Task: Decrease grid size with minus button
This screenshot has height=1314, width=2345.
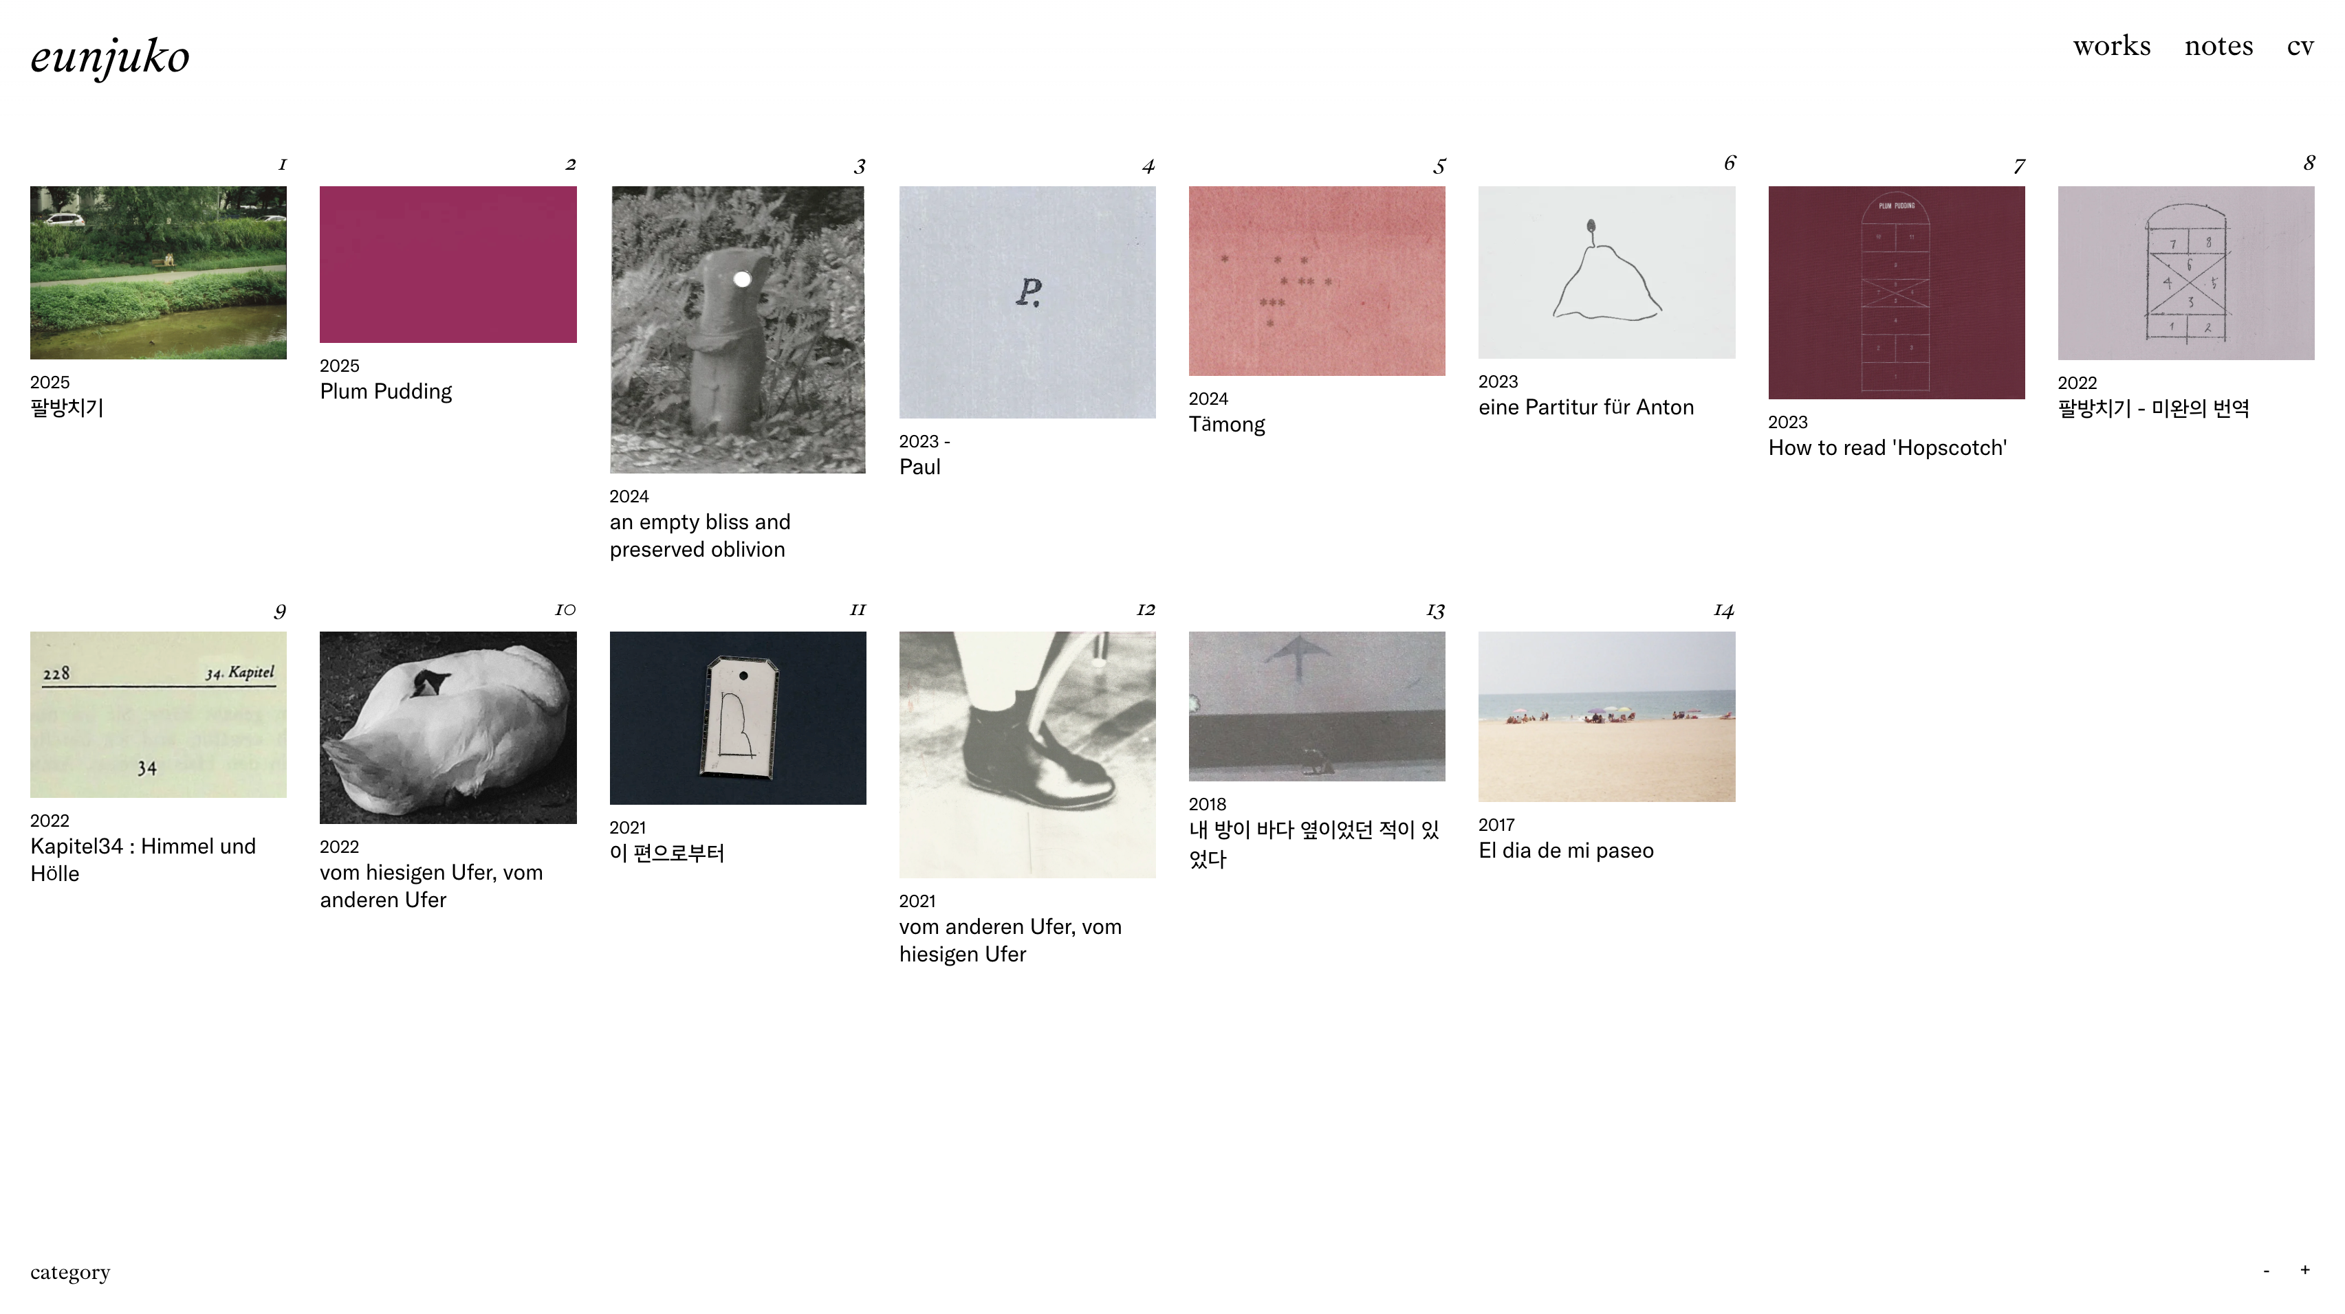Action: pyautogui.click(x=2267, y=1270)
